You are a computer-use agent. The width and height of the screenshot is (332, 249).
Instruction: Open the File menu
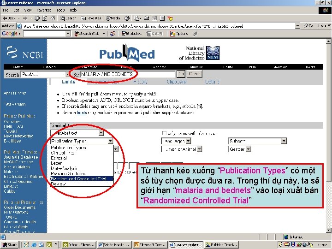point(6,10)
